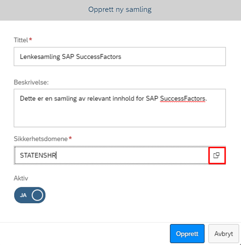Click the Sikkerhetsdomene label

tap(41, 139)
